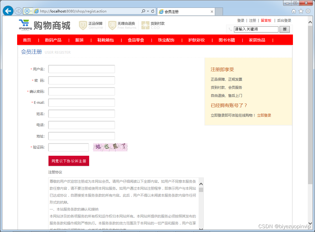Click the 用户名 input field
Screen dimensions: 315x232
pyautogui.click(x=82, y=69)
